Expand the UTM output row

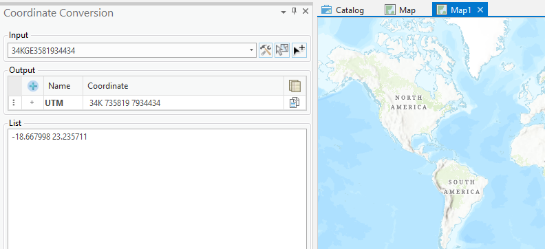(x=32, y=102)
